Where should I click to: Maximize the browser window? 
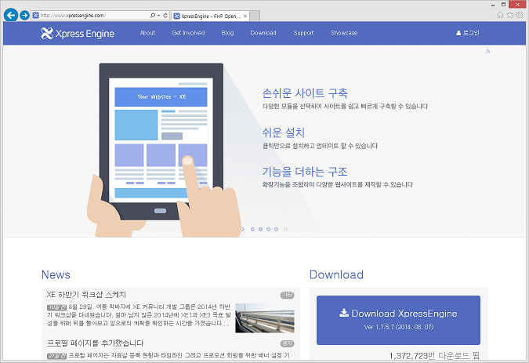[x=503, y=5]
